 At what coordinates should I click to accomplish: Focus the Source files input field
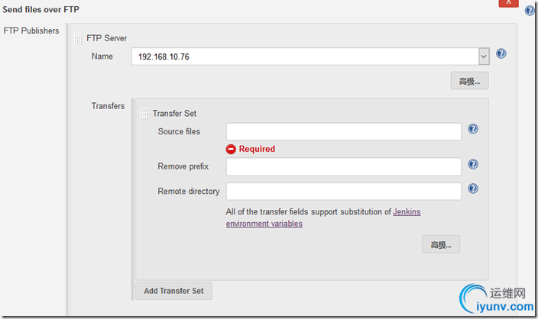[344, 131]
